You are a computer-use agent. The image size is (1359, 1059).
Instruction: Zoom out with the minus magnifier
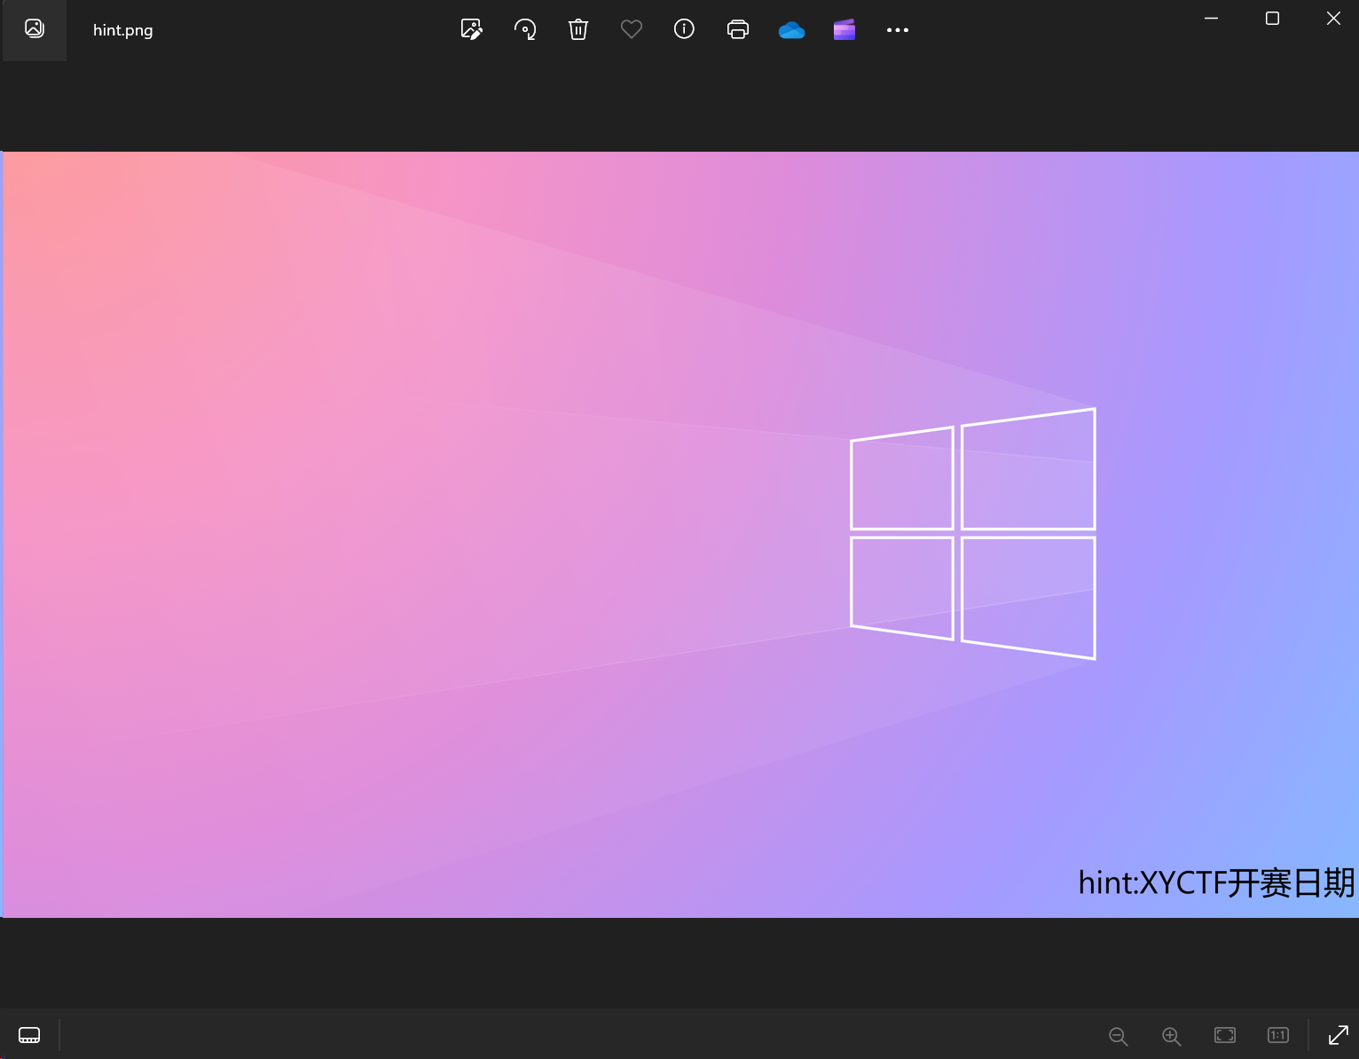click(x=1118, y=1035)
